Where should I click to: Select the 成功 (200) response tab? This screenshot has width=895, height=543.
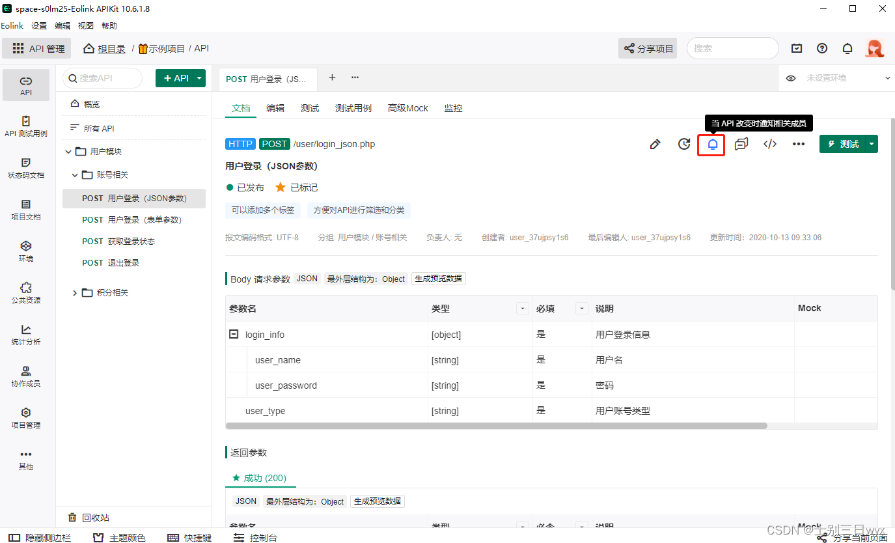coord(259,478)
